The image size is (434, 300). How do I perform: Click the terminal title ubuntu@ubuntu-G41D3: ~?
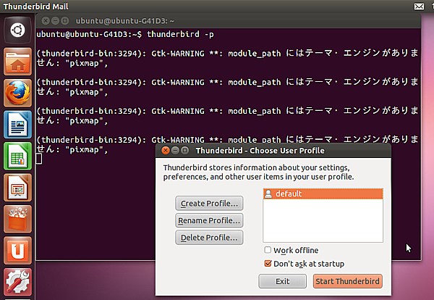pos(125,21)
